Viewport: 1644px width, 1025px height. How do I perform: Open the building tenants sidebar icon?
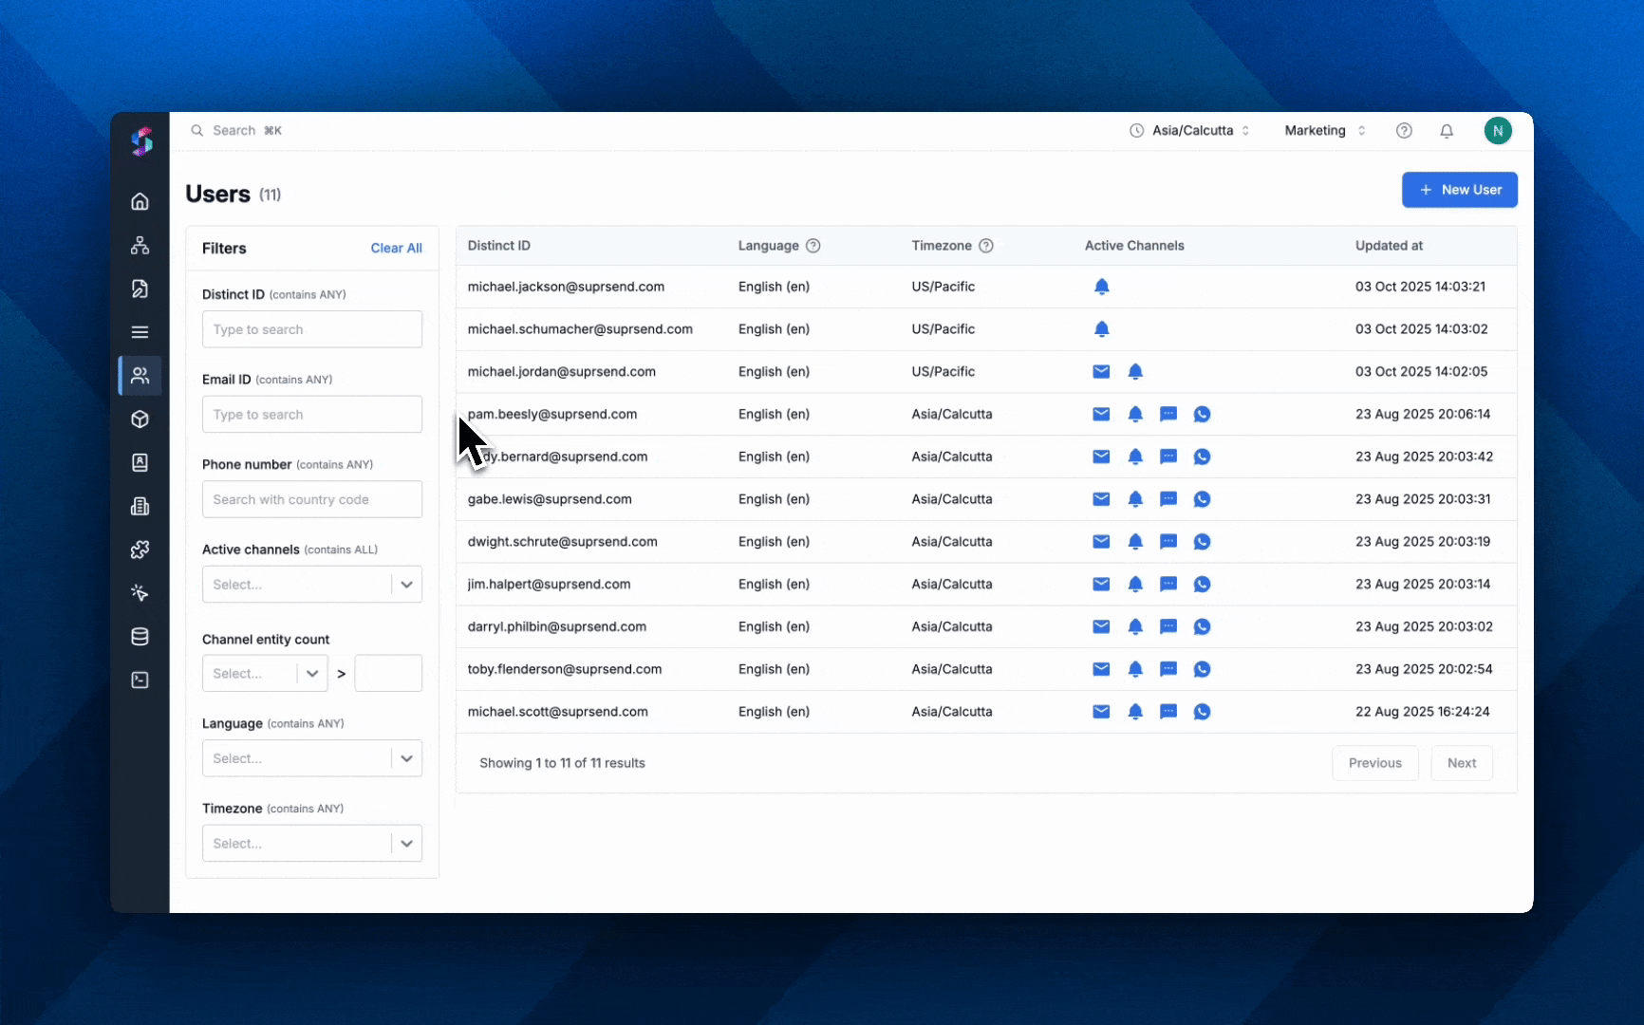pyautogui.click(x=140, y=506)
